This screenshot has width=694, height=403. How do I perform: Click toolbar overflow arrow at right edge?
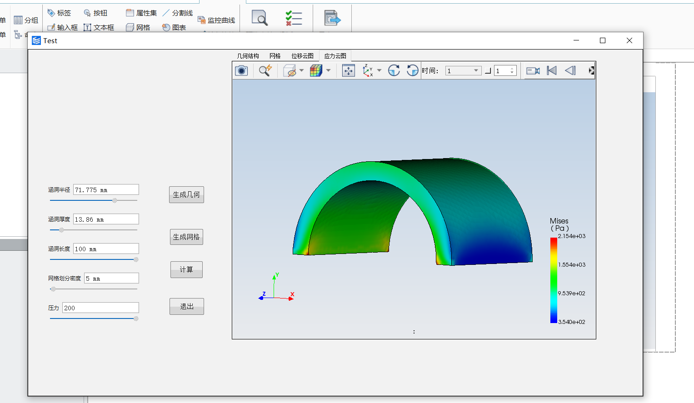tap(591, 70)
